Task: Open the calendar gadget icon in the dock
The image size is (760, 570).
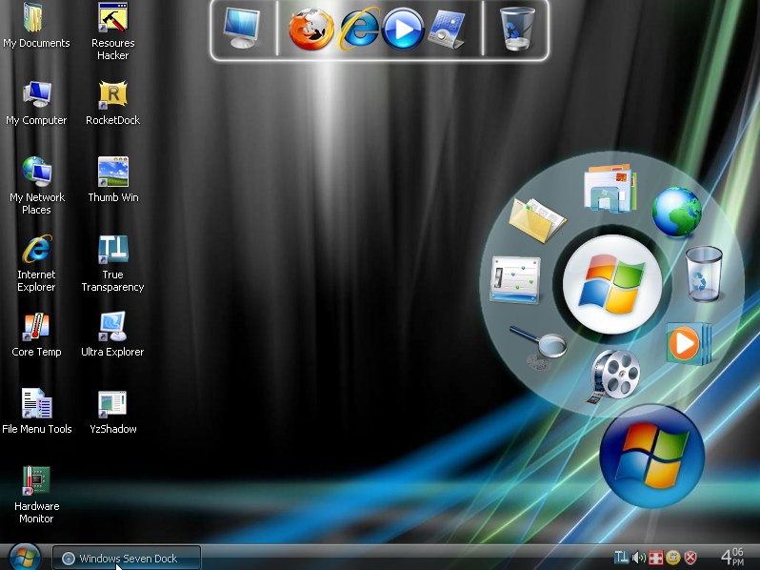Action: click(447, 30)
